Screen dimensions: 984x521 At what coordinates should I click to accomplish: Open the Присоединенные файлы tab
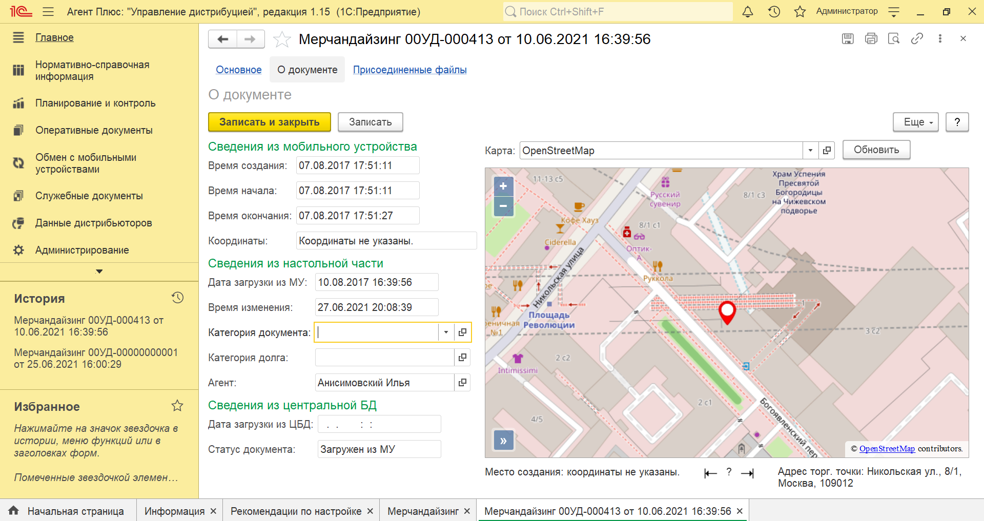[x=410, y=70]
